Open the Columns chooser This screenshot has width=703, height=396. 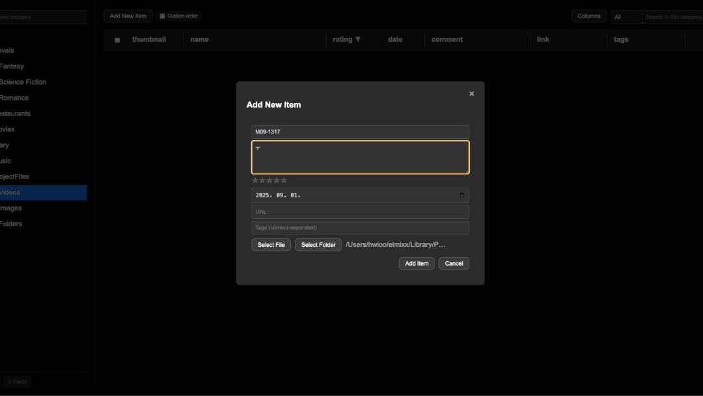point(588,16)
